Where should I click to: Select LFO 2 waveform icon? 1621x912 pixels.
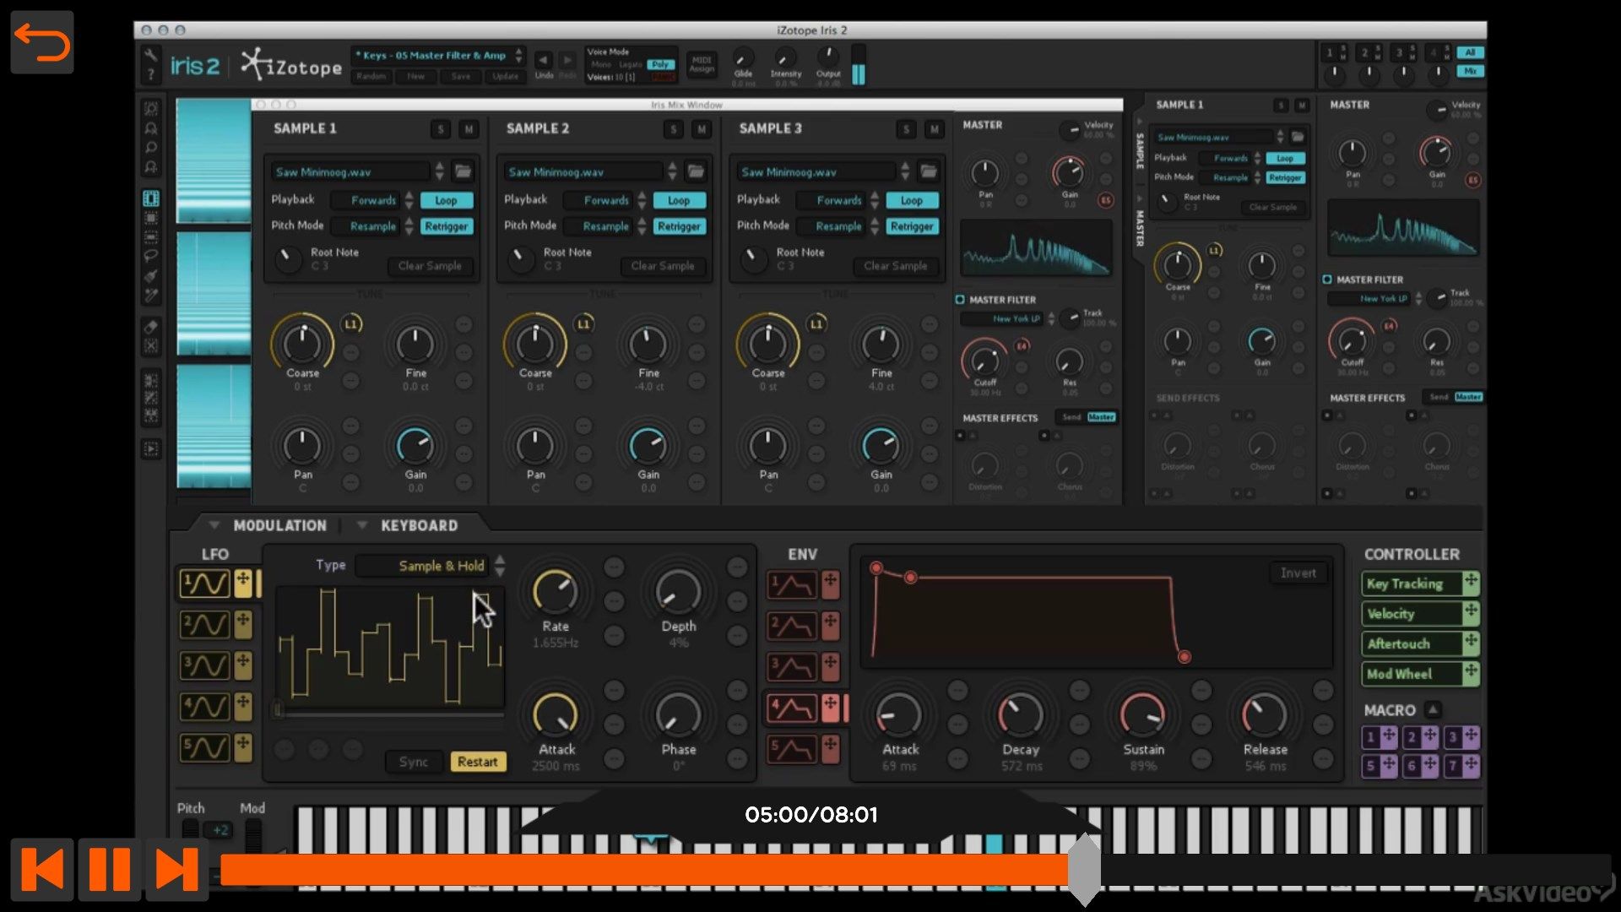(205, 624)
